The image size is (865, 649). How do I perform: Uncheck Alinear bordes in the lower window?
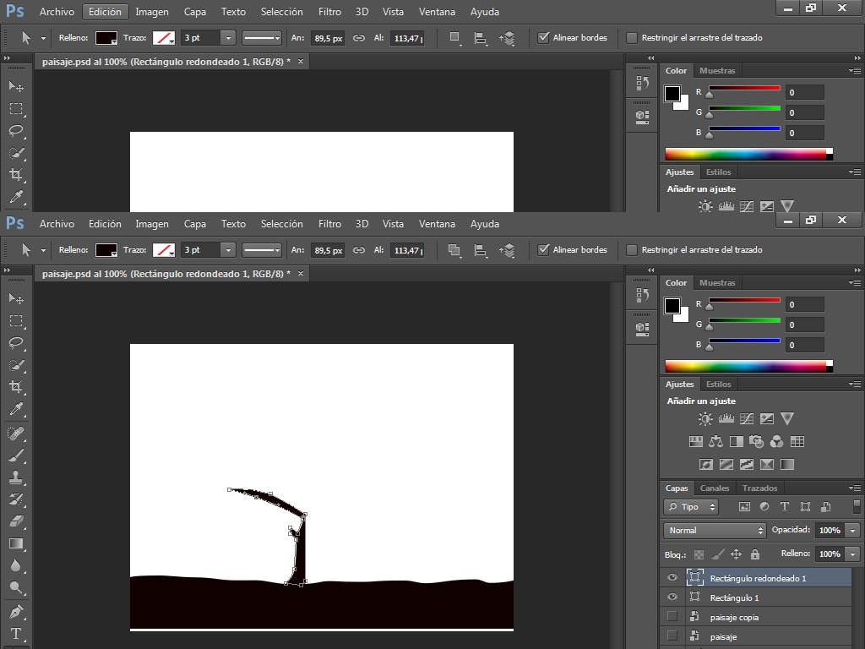point(543,250)
